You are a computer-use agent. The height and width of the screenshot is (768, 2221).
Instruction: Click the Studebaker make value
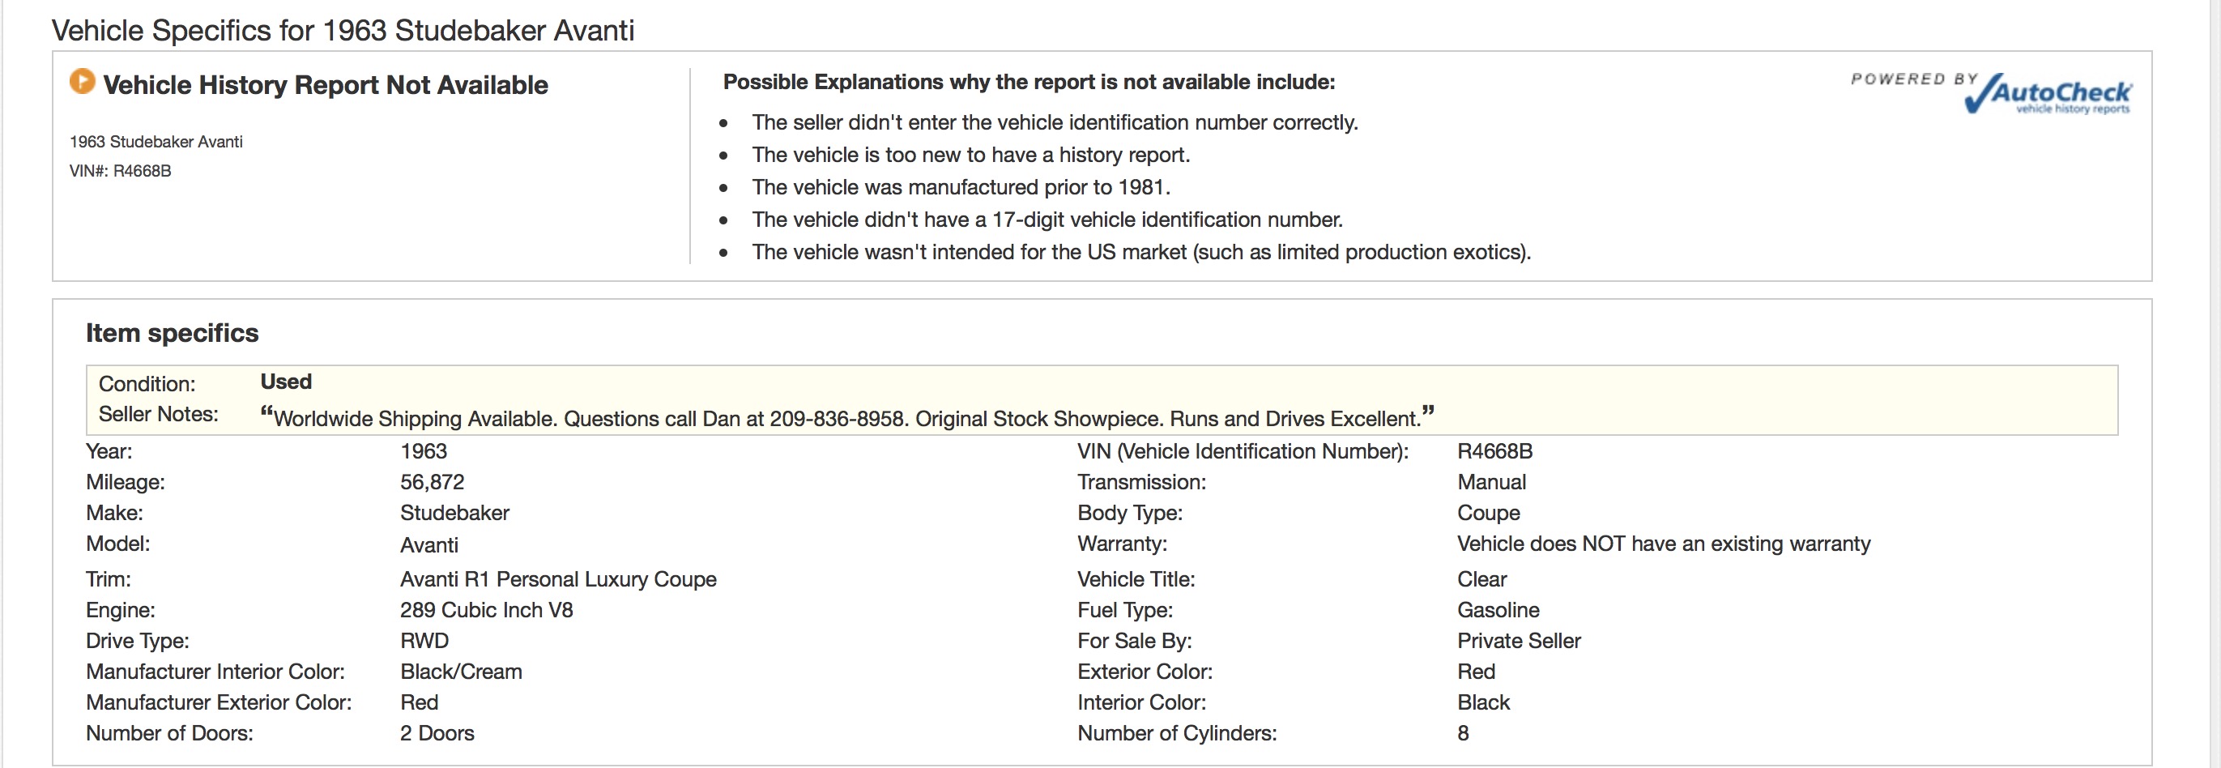[x=454, y=513]
